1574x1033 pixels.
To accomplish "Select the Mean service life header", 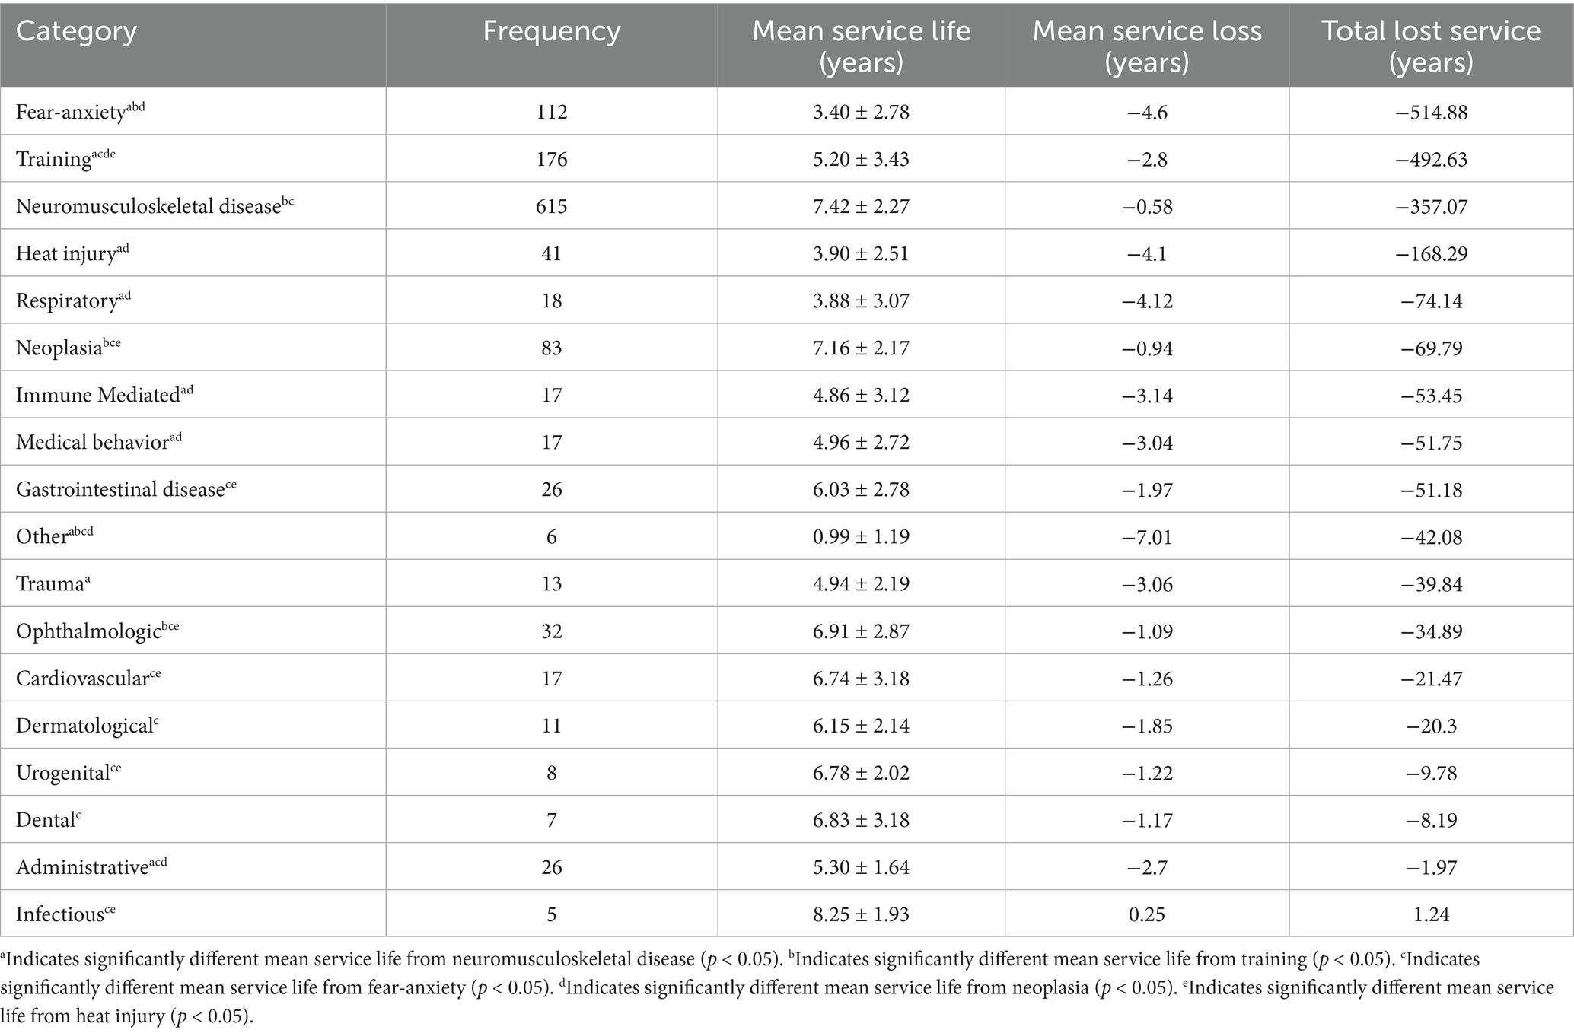I will click(861, 46).
